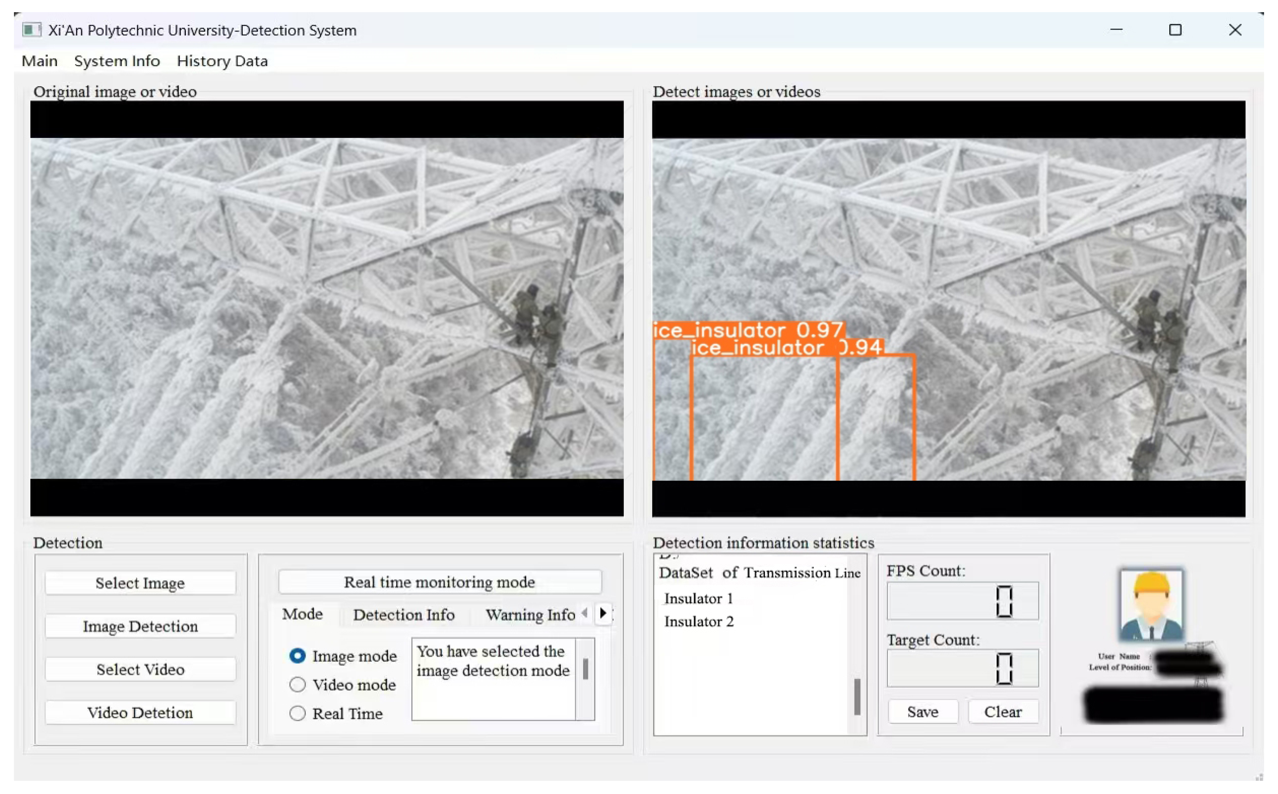Open the Warning Info tab
This screenshot has height=794, width=1278.
coord(529,615)
